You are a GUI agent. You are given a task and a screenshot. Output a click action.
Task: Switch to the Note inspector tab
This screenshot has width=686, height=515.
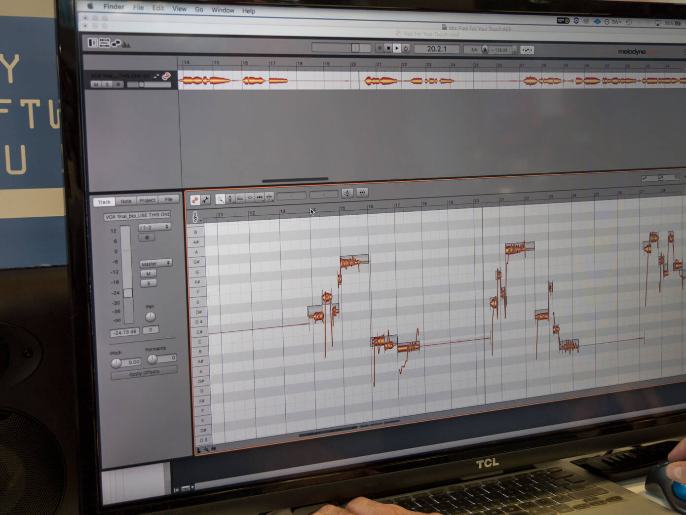[x=126, y=201]
